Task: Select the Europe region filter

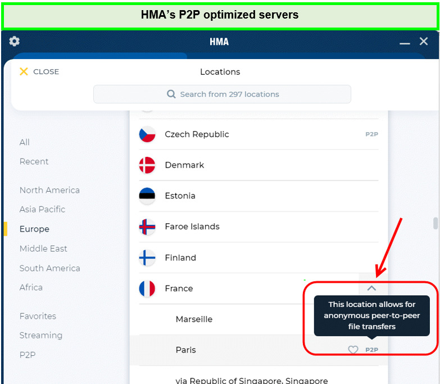Action: [x=34, y=229]
